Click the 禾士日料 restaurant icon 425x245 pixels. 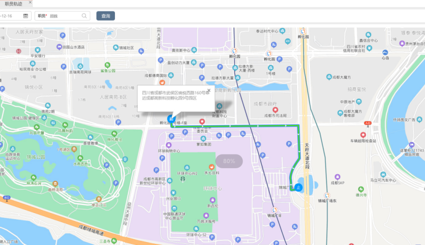[211, 167]
